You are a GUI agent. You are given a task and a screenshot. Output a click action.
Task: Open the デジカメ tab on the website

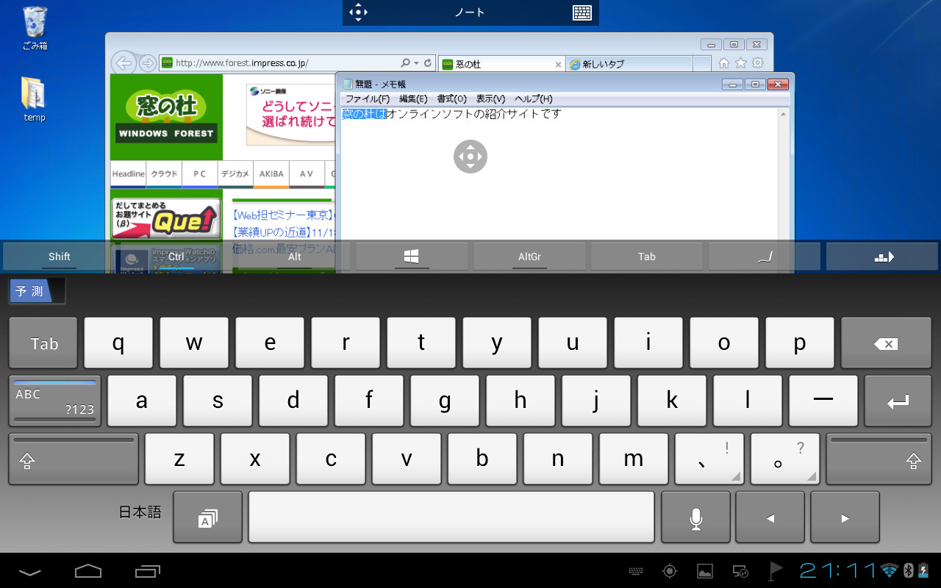click(x=235, y=174)
